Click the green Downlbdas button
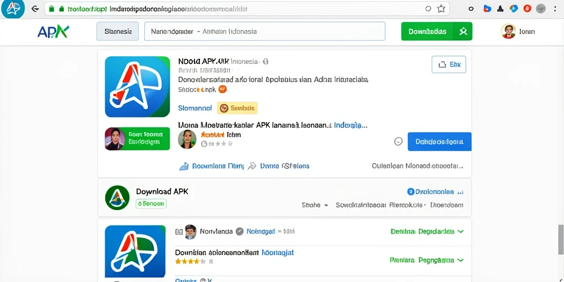Screen dimensions: 564x282 click(437, 31)
